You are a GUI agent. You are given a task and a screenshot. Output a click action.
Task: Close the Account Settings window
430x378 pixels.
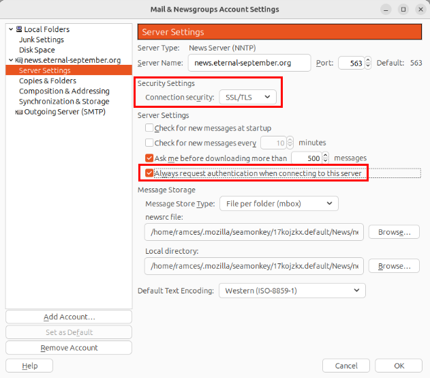420,10
